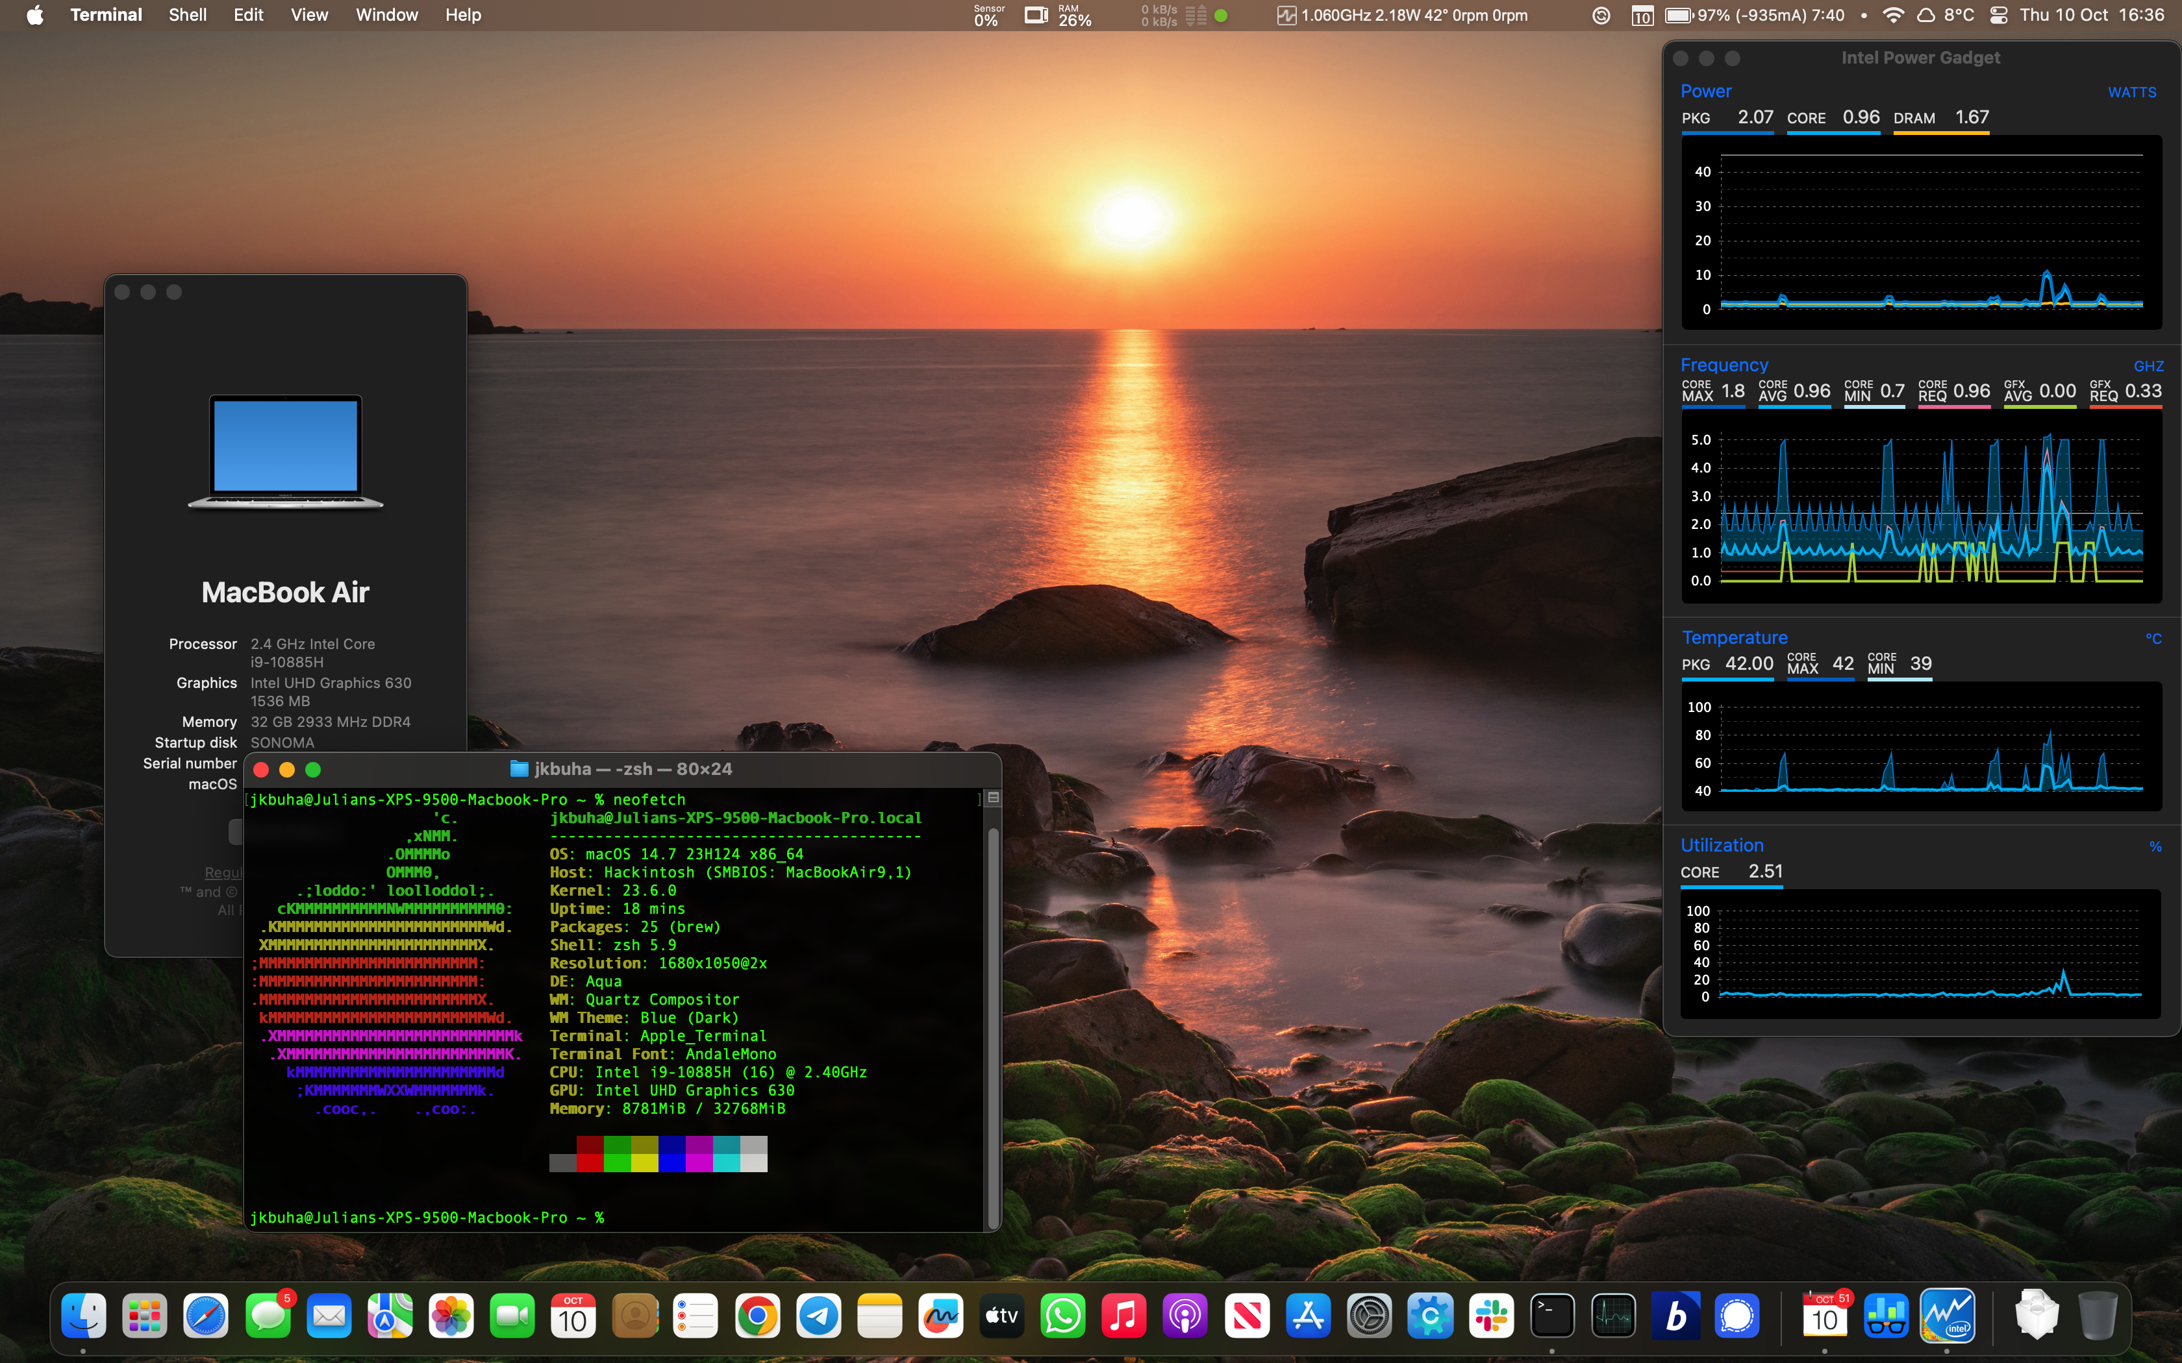Launch Google Chrome from the dock
Viewport: 2182px width, 1363px height.
(757, 1317)
